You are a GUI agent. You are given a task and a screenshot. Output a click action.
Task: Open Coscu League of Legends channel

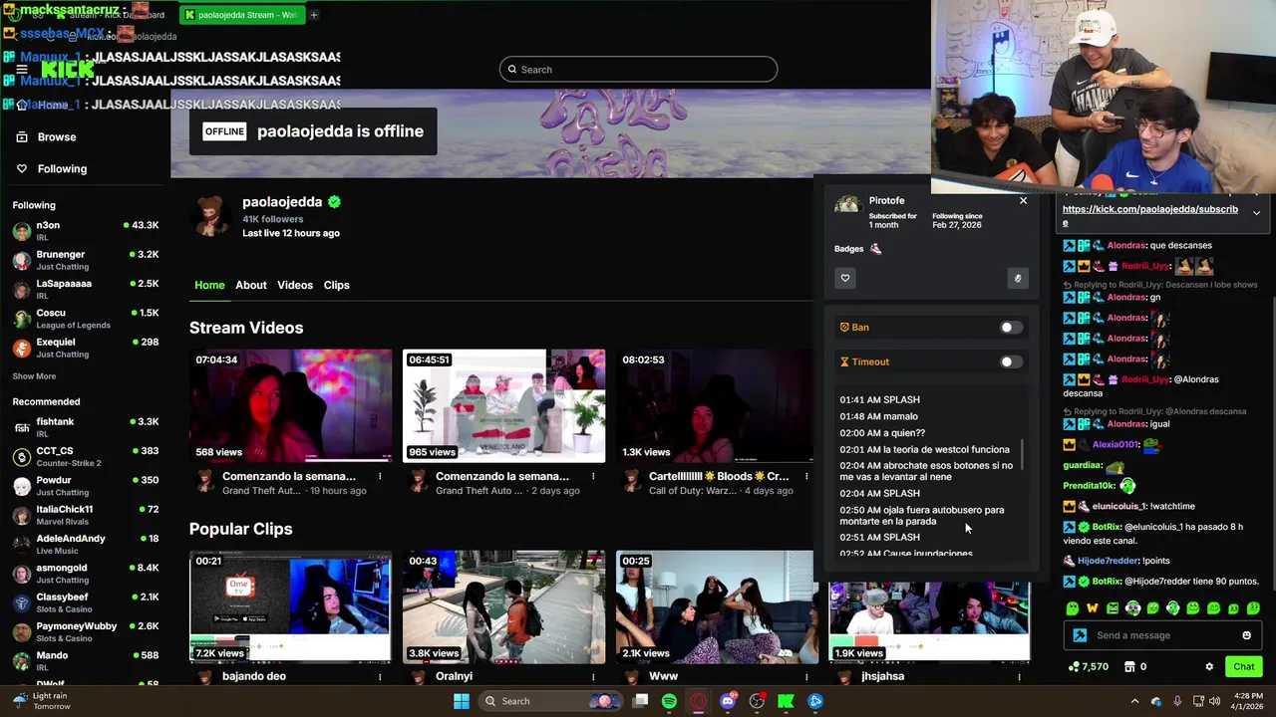click(86, 319)
